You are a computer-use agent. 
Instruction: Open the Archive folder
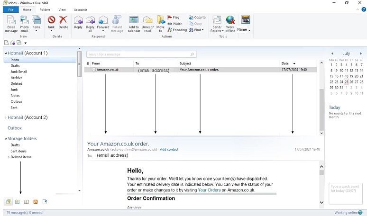point(17,78)
